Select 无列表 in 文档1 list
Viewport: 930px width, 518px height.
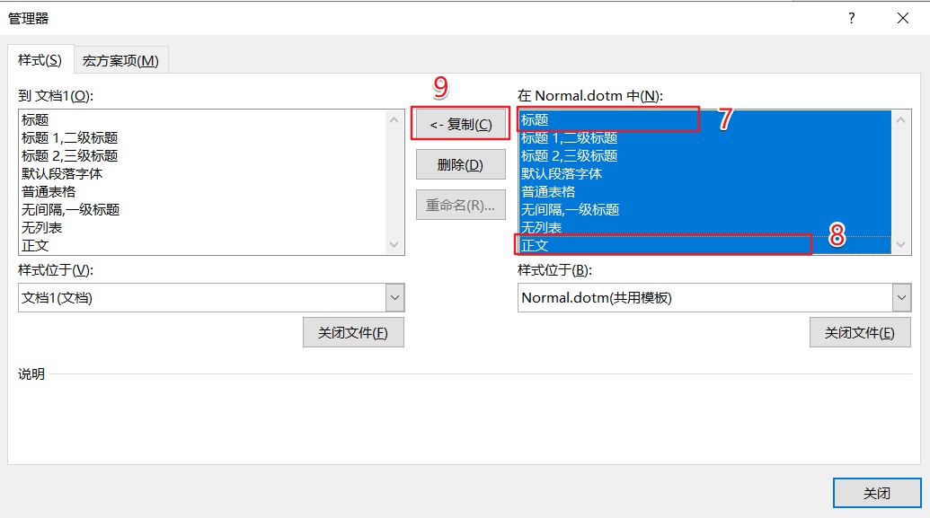click(x=203, y=228)
